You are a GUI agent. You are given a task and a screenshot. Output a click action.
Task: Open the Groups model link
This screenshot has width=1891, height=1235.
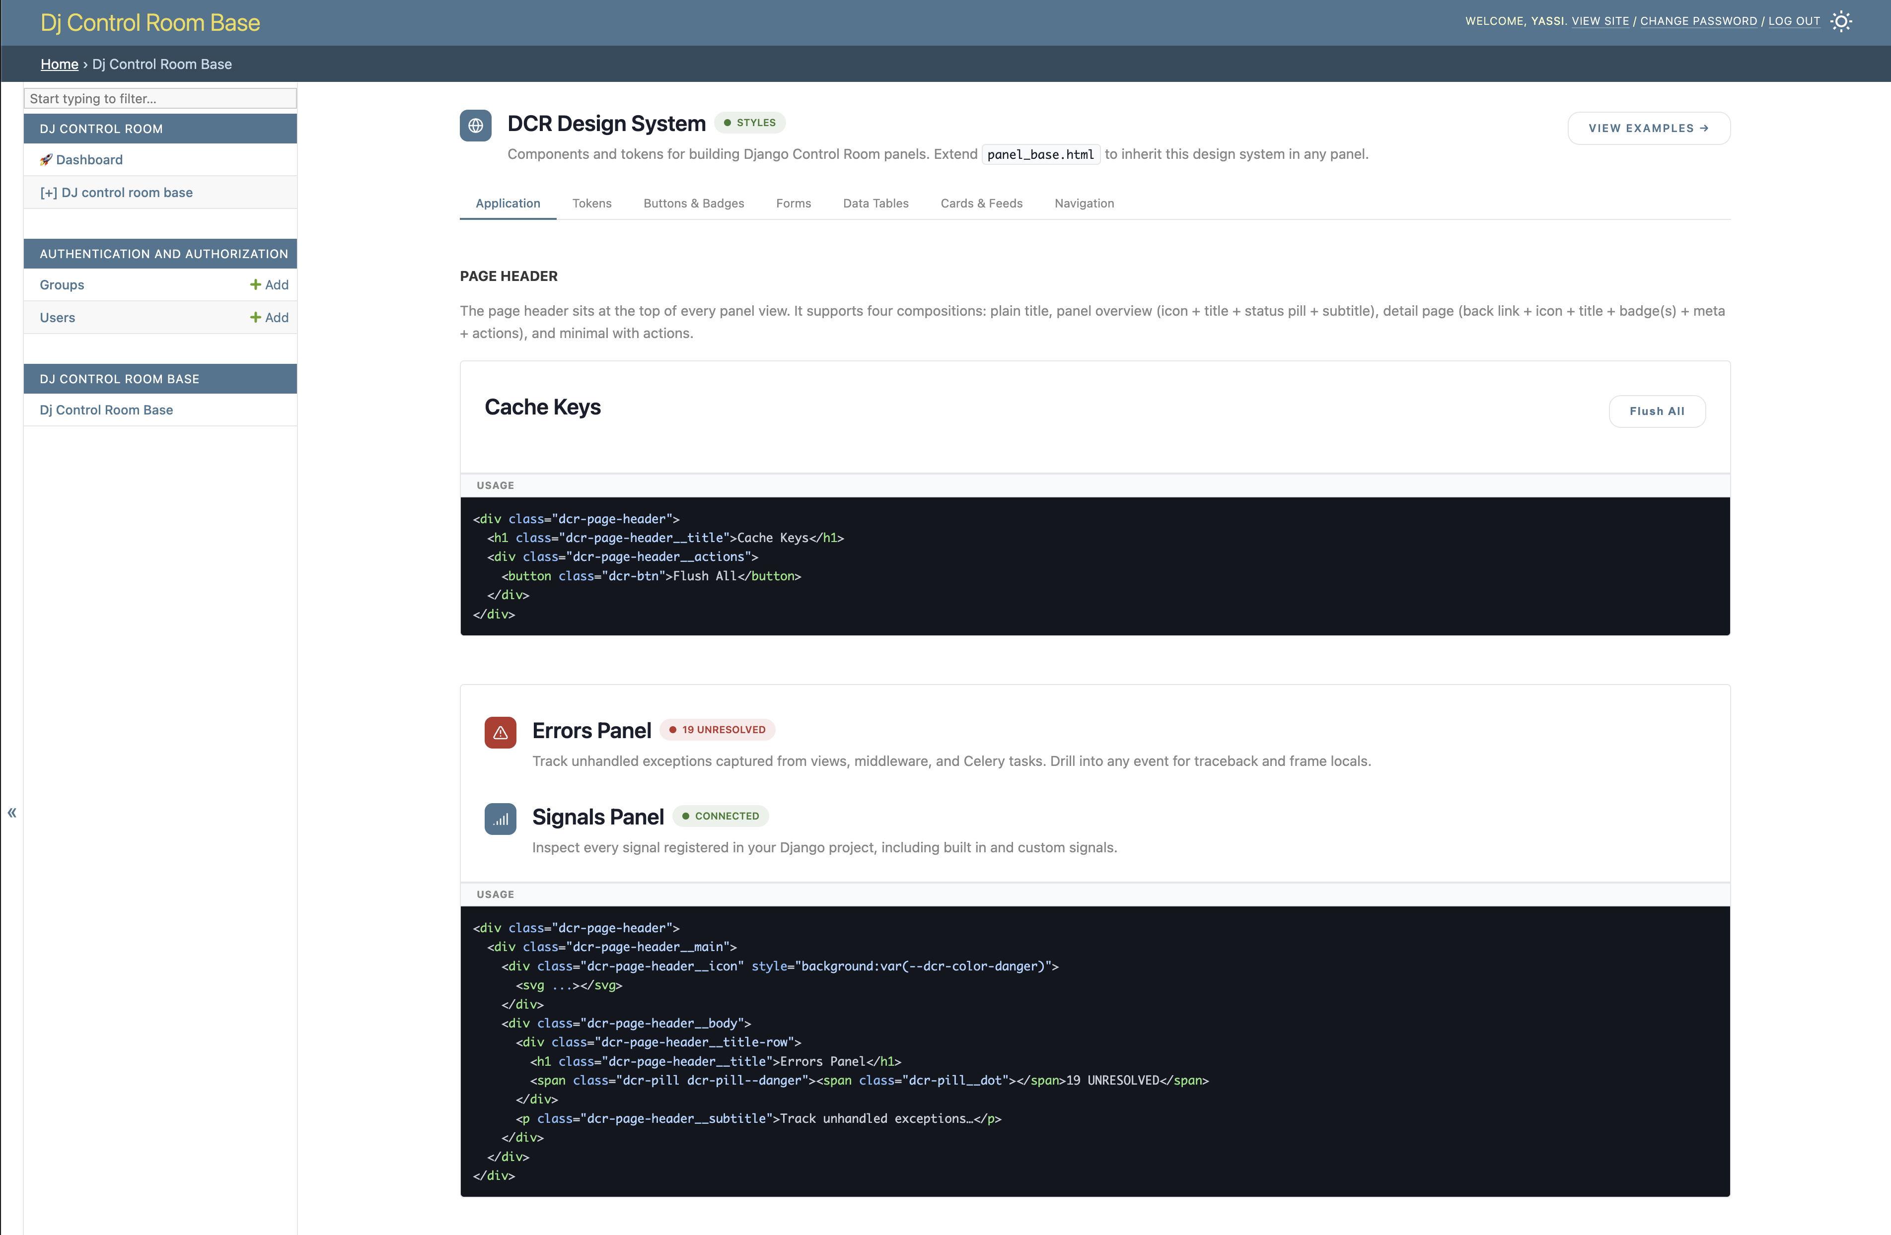pos(62,284)
